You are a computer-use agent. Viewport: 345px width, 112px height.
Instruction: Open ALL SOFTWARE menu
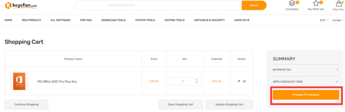pyautogui.click(x=60, y=20)
